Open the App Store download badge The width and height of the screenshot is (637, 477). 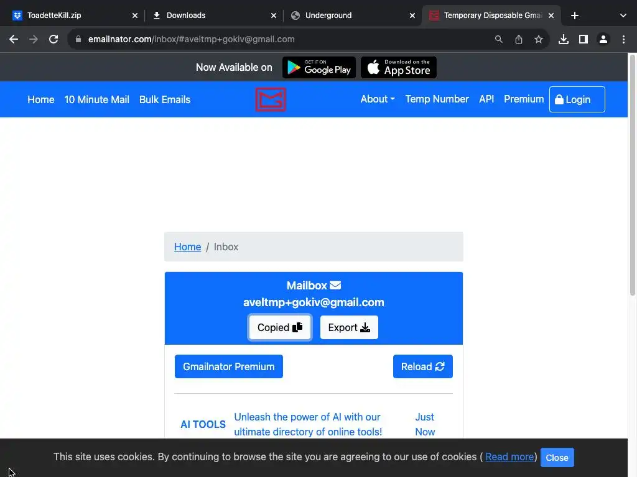399,67
